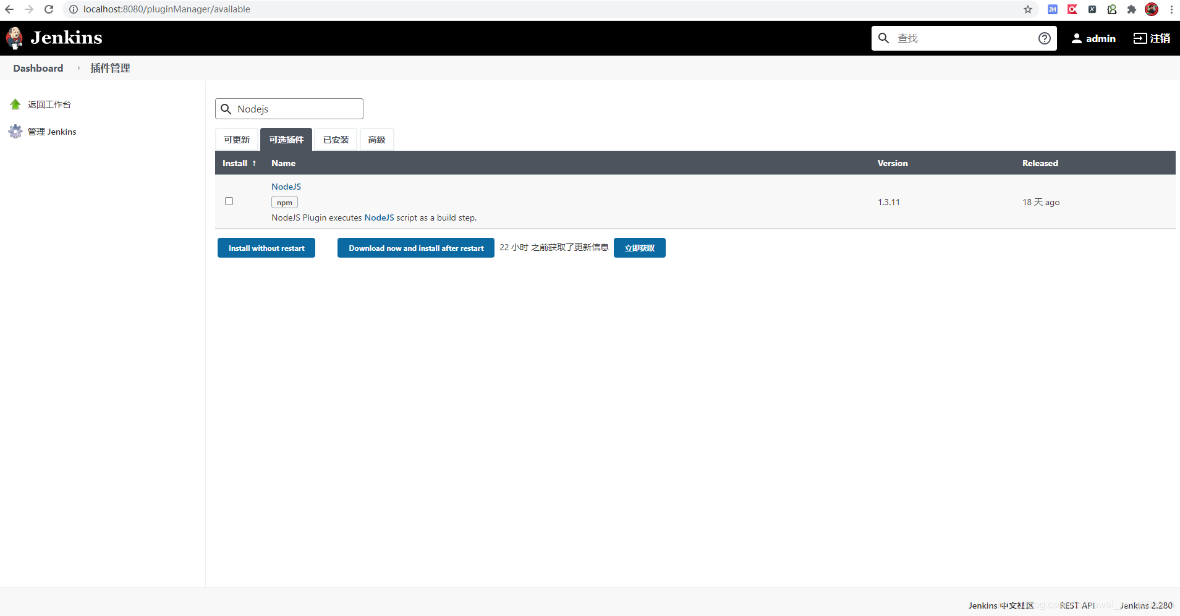Click site info icon in address bar
Image resolution: width=1180 pixels, height=616 pixels.
point(73,9)
